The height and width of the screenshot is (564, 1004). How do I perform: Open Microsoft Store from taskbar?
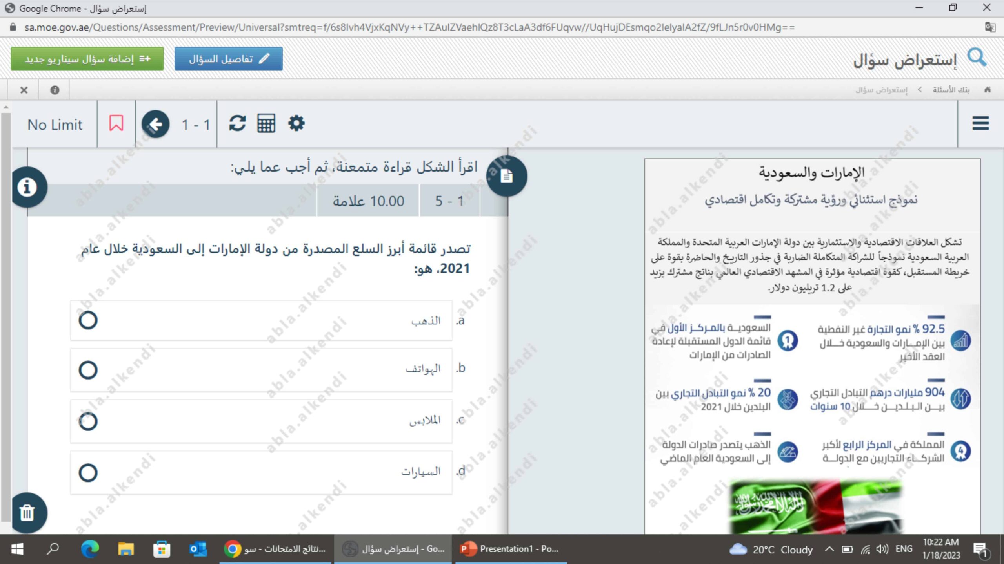click(161, 549)
